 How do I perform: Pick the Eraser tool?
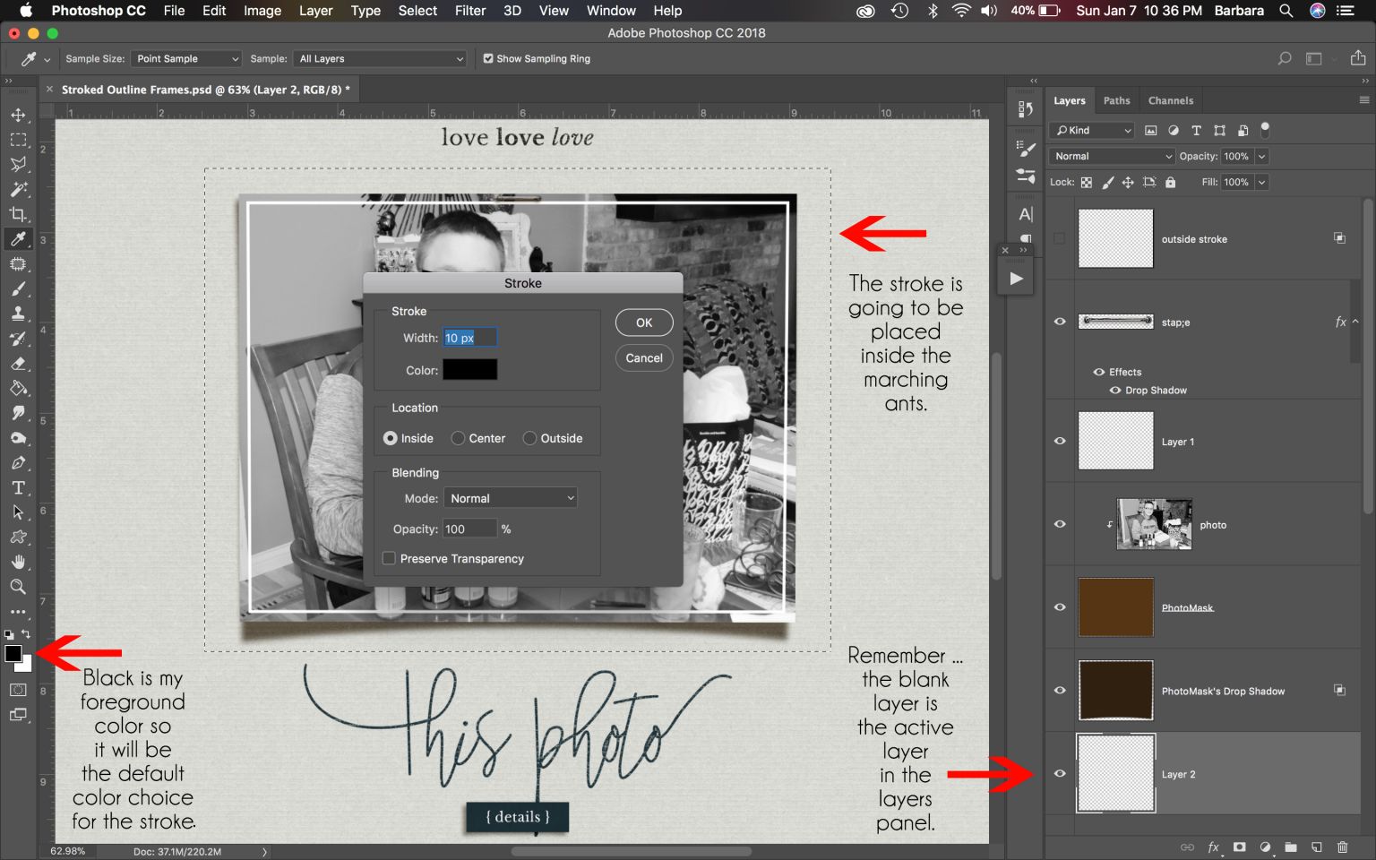[x=17, y=364]
